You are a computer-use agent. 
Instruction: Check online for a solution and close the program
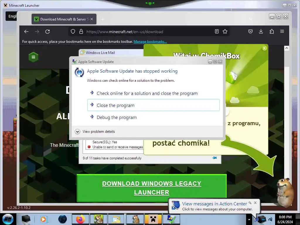pos(154,93)
